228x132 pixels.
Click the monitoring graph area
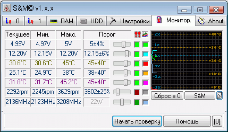(x=187, y=60)
